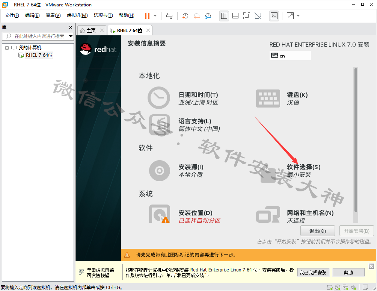Select RHEL 7 64位 in the library tree
This screenshot has width=377, height=291.
tap(39, 55)
